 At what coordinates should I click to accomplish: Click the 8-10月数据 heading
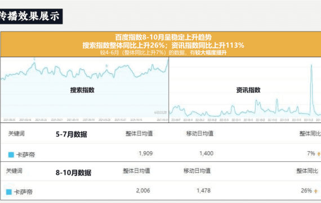[x=73, y=173]
